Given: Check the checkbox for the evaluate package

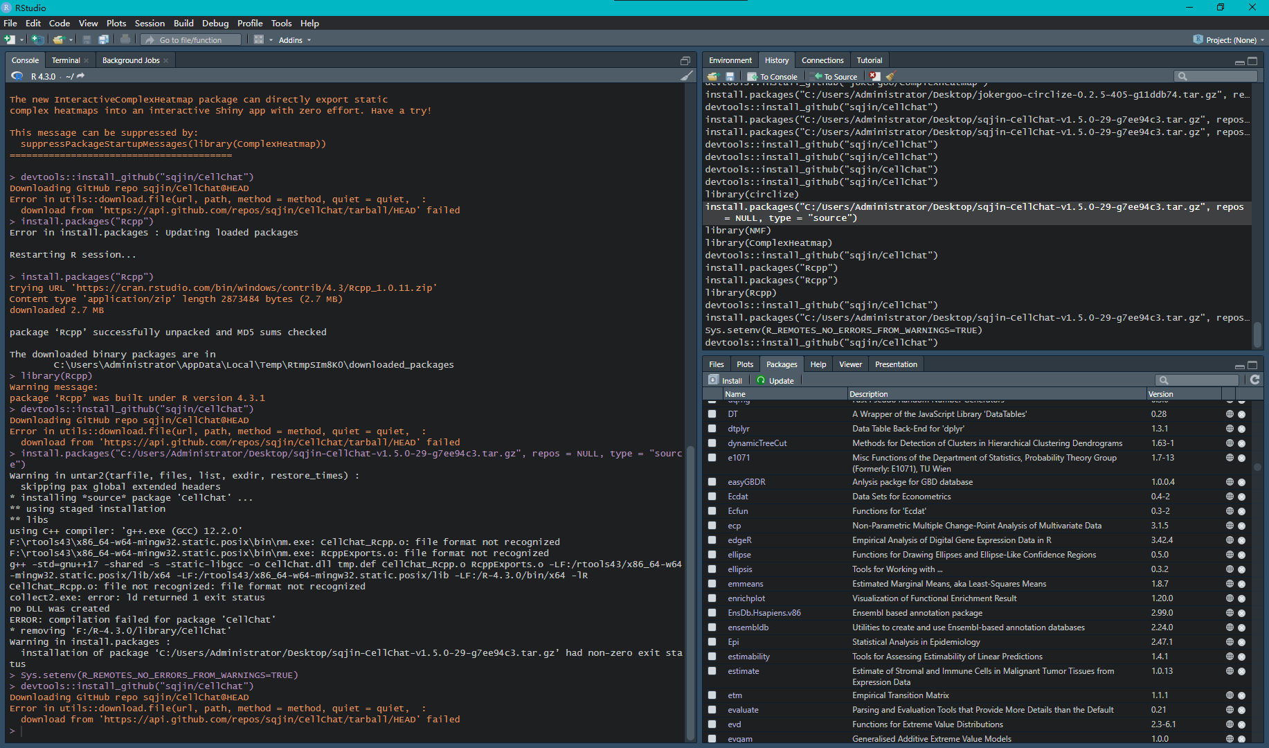Looking at the screenshot, I should 712,709.
